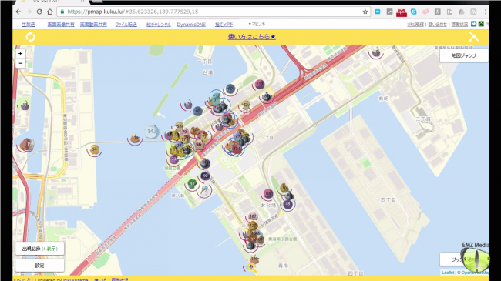This screenshot has height=281, width=501.
Task: Open the 地図ジャンプ button
Action: coord(463,55)
